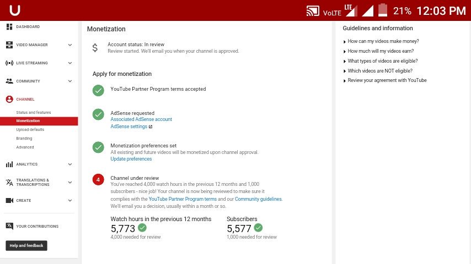The width and height of the screenshot is (471, 264).
Task: Click the red step 4 circle icon
Action: [98, 179]
